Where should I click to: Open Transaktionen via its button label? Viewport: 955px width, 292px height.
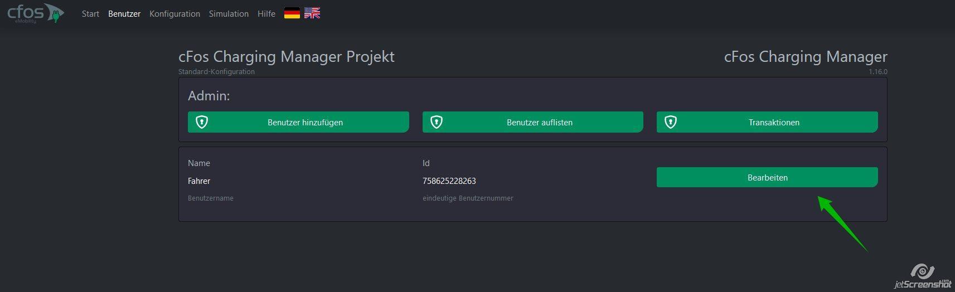[774, 123]
